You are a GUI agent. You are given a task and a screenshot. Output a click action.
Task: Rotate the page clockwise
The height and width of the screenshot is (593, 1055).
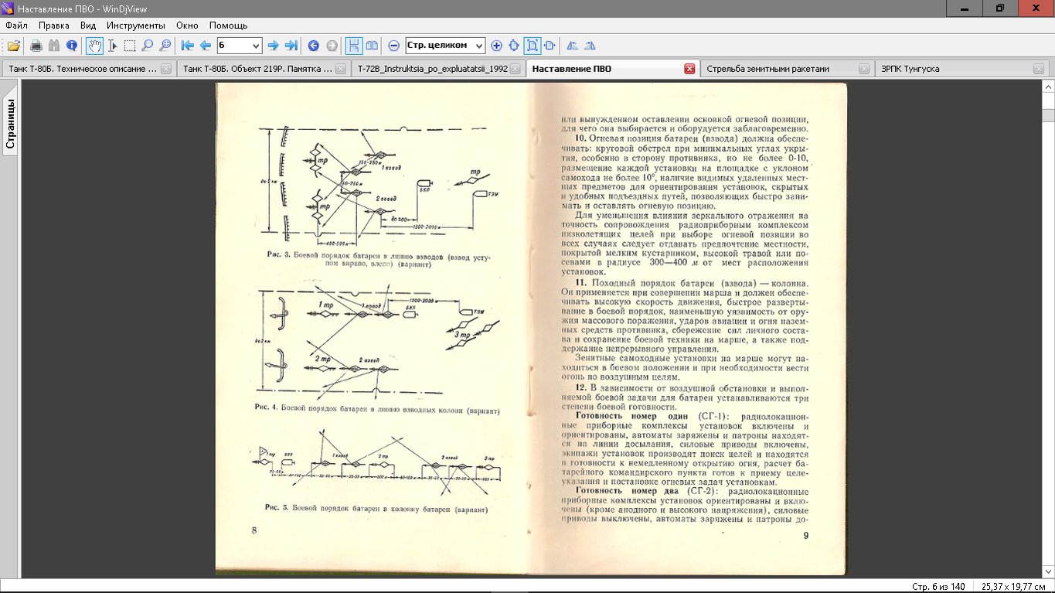(590, 46)
